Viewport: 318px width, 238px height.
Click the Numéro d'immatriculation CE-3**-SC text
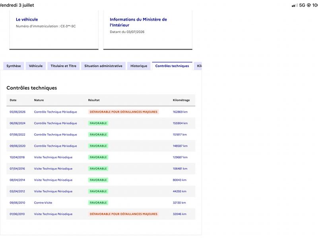(x=46, y=26)
